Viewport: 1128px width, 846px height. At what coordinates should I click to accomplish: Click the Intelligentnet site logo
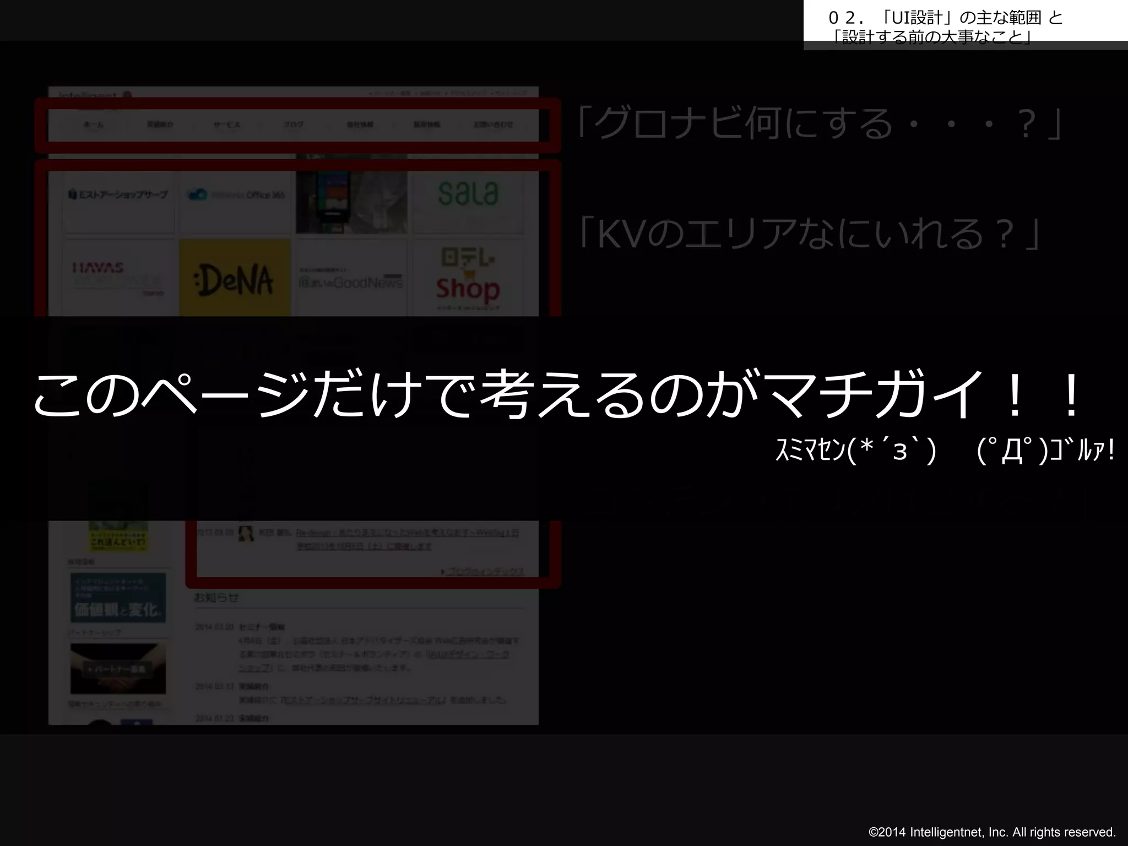click(x=95, y=95)
